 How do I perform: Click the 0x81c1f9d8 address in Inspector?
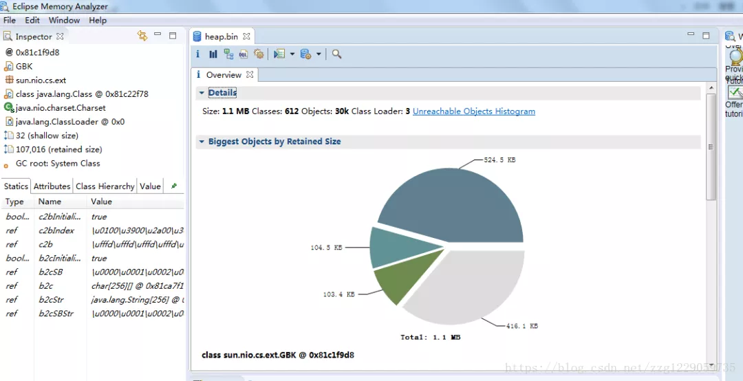click(x=37, y=52)
